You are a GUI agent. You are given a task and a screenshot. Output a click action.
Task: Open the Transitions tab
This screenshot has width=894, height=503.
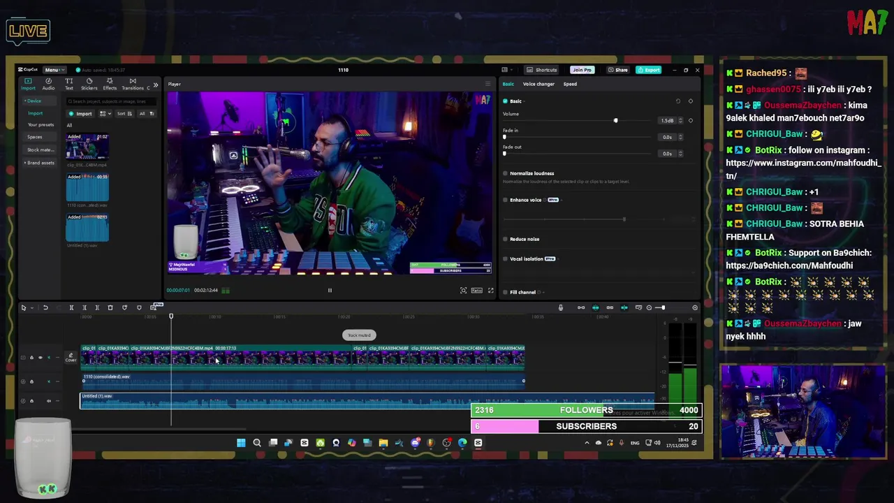[x=133, y=84]
